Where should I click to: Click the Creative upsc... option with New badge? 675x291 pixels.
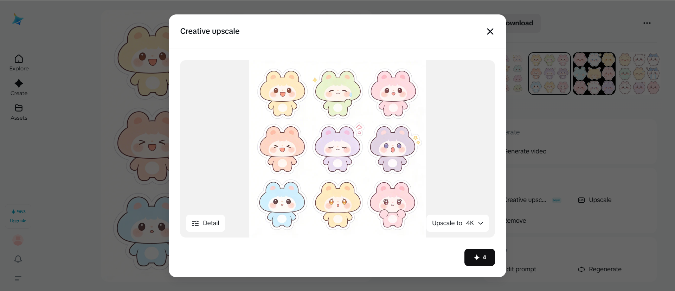(x=533, y=200)
